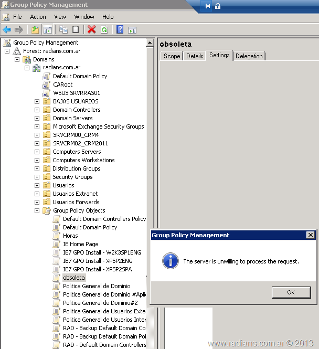Screen dimensions: 319x349
Task: Select the IE Home Page GPO
Action: point(80,244)
